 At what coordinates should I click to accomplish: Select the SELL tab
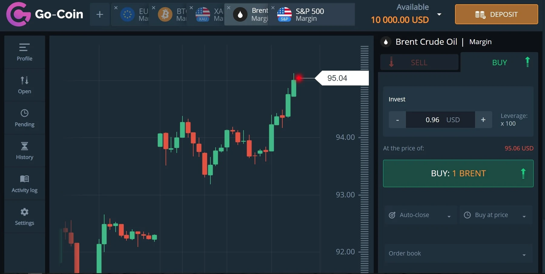pyautogui.click(x=419, y=63)
